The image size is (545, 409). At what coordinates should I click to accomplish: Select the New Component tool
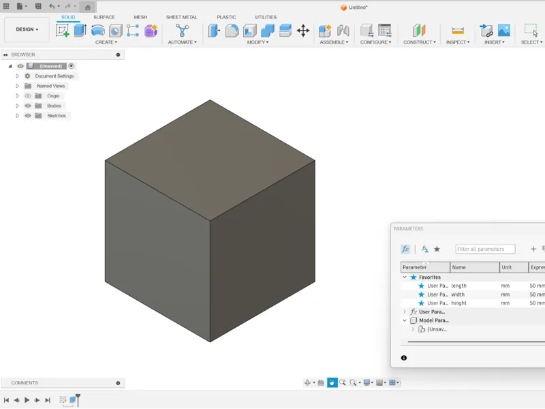click(x=325, y=31)
